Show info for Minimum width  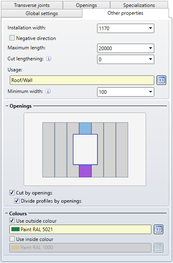coord(48,91)
